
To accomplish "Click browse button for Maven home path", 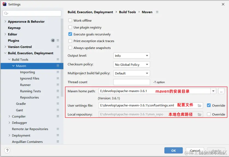I will (221, 91).
